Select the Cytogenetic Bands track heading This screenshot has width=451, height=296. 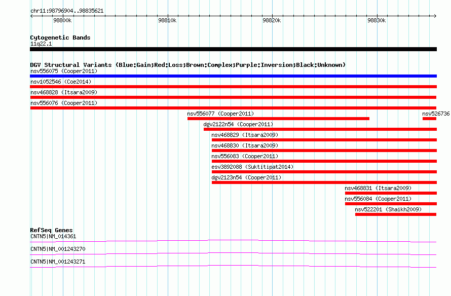click(60, 38)
